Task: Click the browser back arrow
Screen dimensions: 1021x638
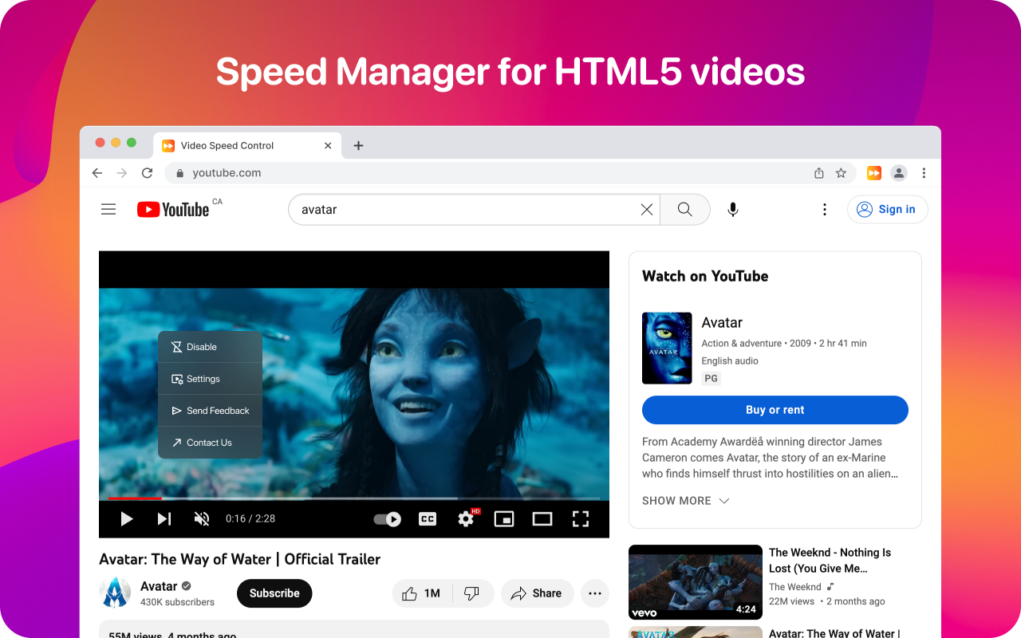Action: 97,173
